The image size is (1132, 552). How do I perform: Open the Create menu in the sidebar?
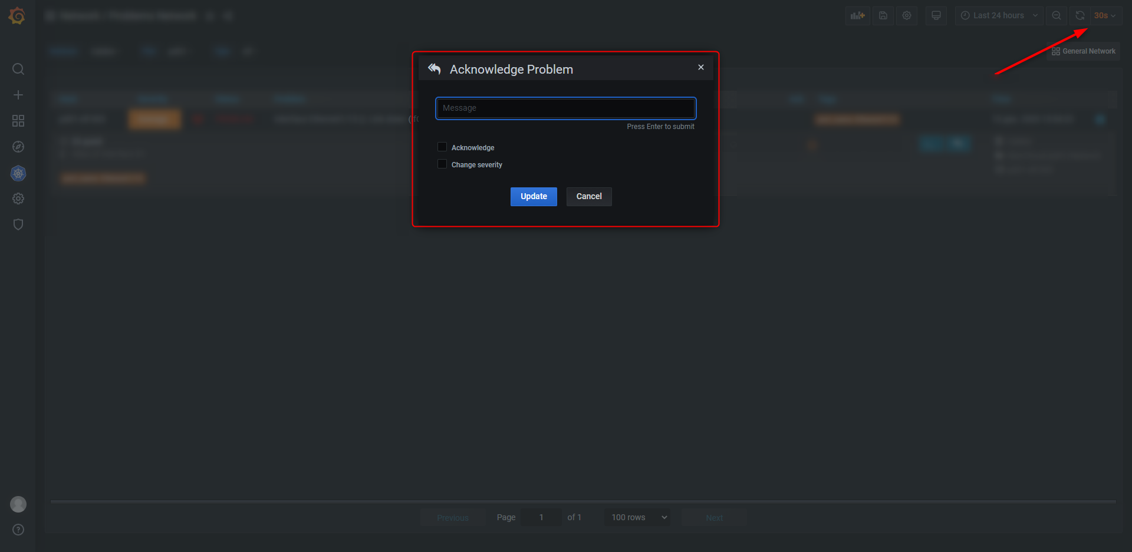[x=18, y=94]
